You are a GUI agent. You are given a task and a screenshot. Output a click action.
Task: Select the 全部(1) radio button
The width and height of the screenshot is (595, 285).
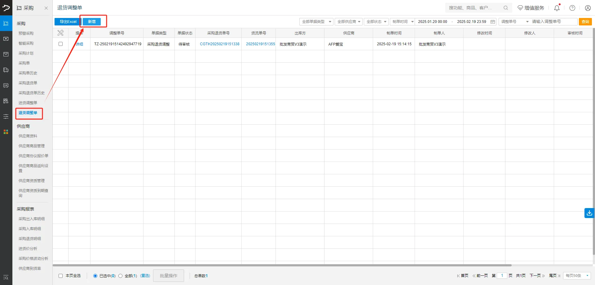(121, 276)
